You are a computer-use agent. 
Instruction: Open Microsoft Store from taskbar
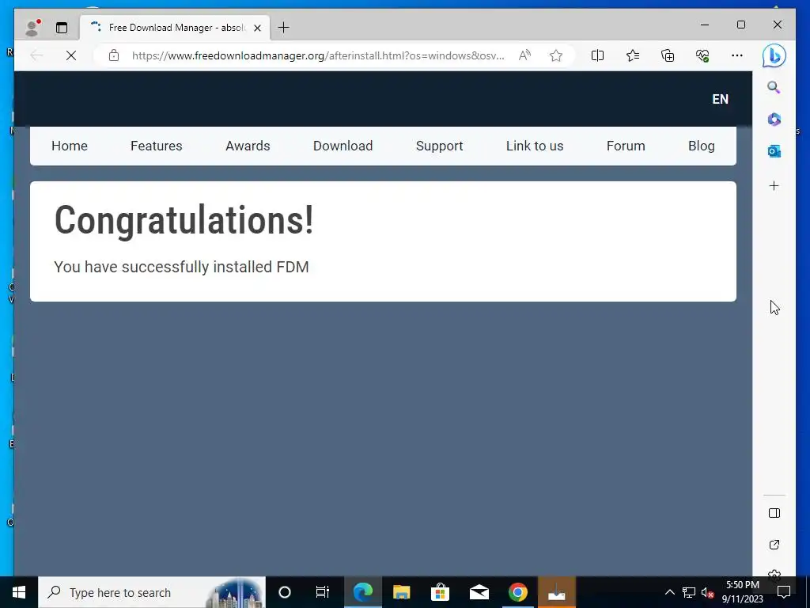coord(440,592)
